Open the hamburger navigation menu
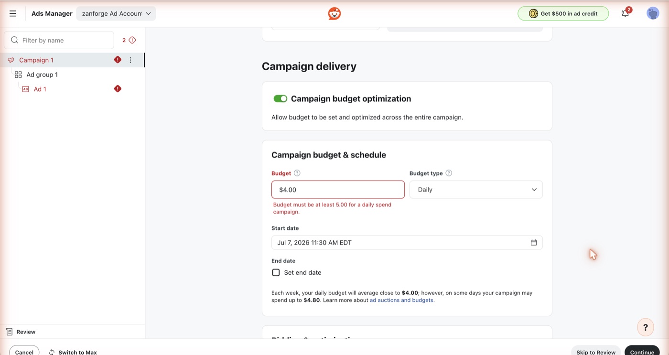 tap(13, 13)
